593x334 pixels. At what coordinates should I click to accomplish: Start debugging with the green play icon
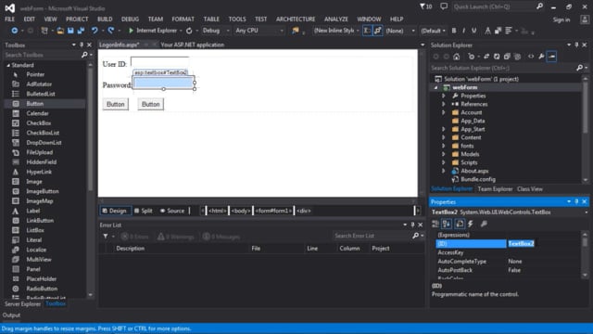(x=131, y=31)
